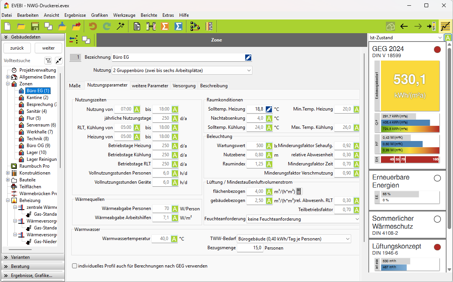The image size is (453, 282).
Task: Toggle the results line chart icon
Action: pyautogui.click(x=445, y=26)
